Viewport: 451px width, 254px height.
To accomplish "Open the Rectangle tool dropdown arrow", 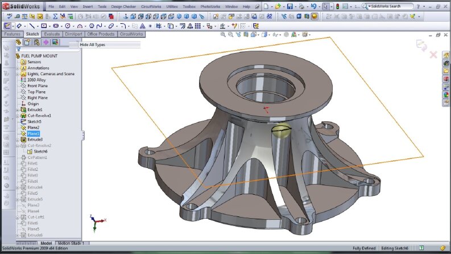I will pyautogui.click(x=49, y=26).
